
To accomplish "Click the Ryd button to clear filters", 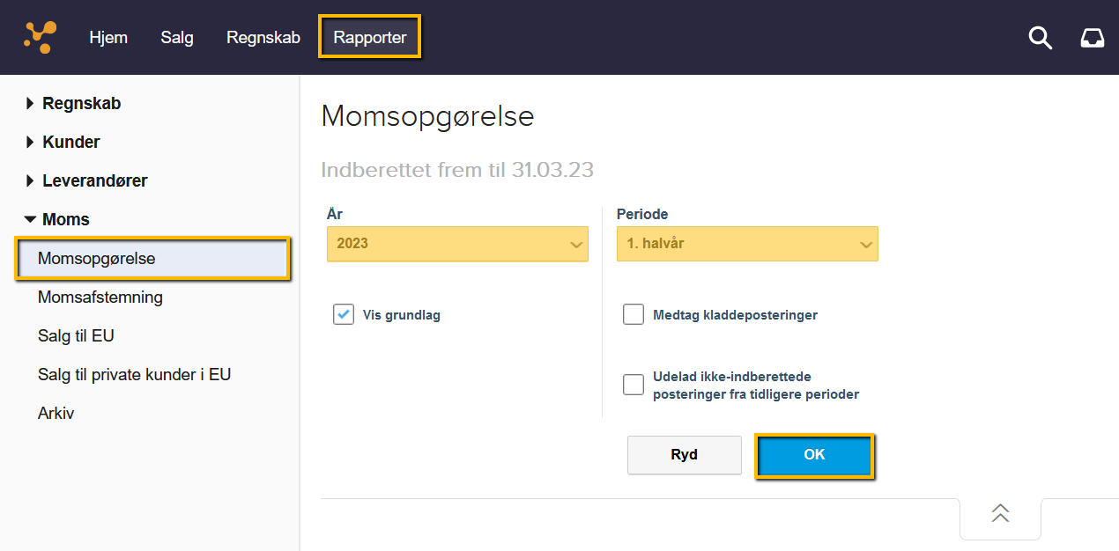I will (684, 455).
